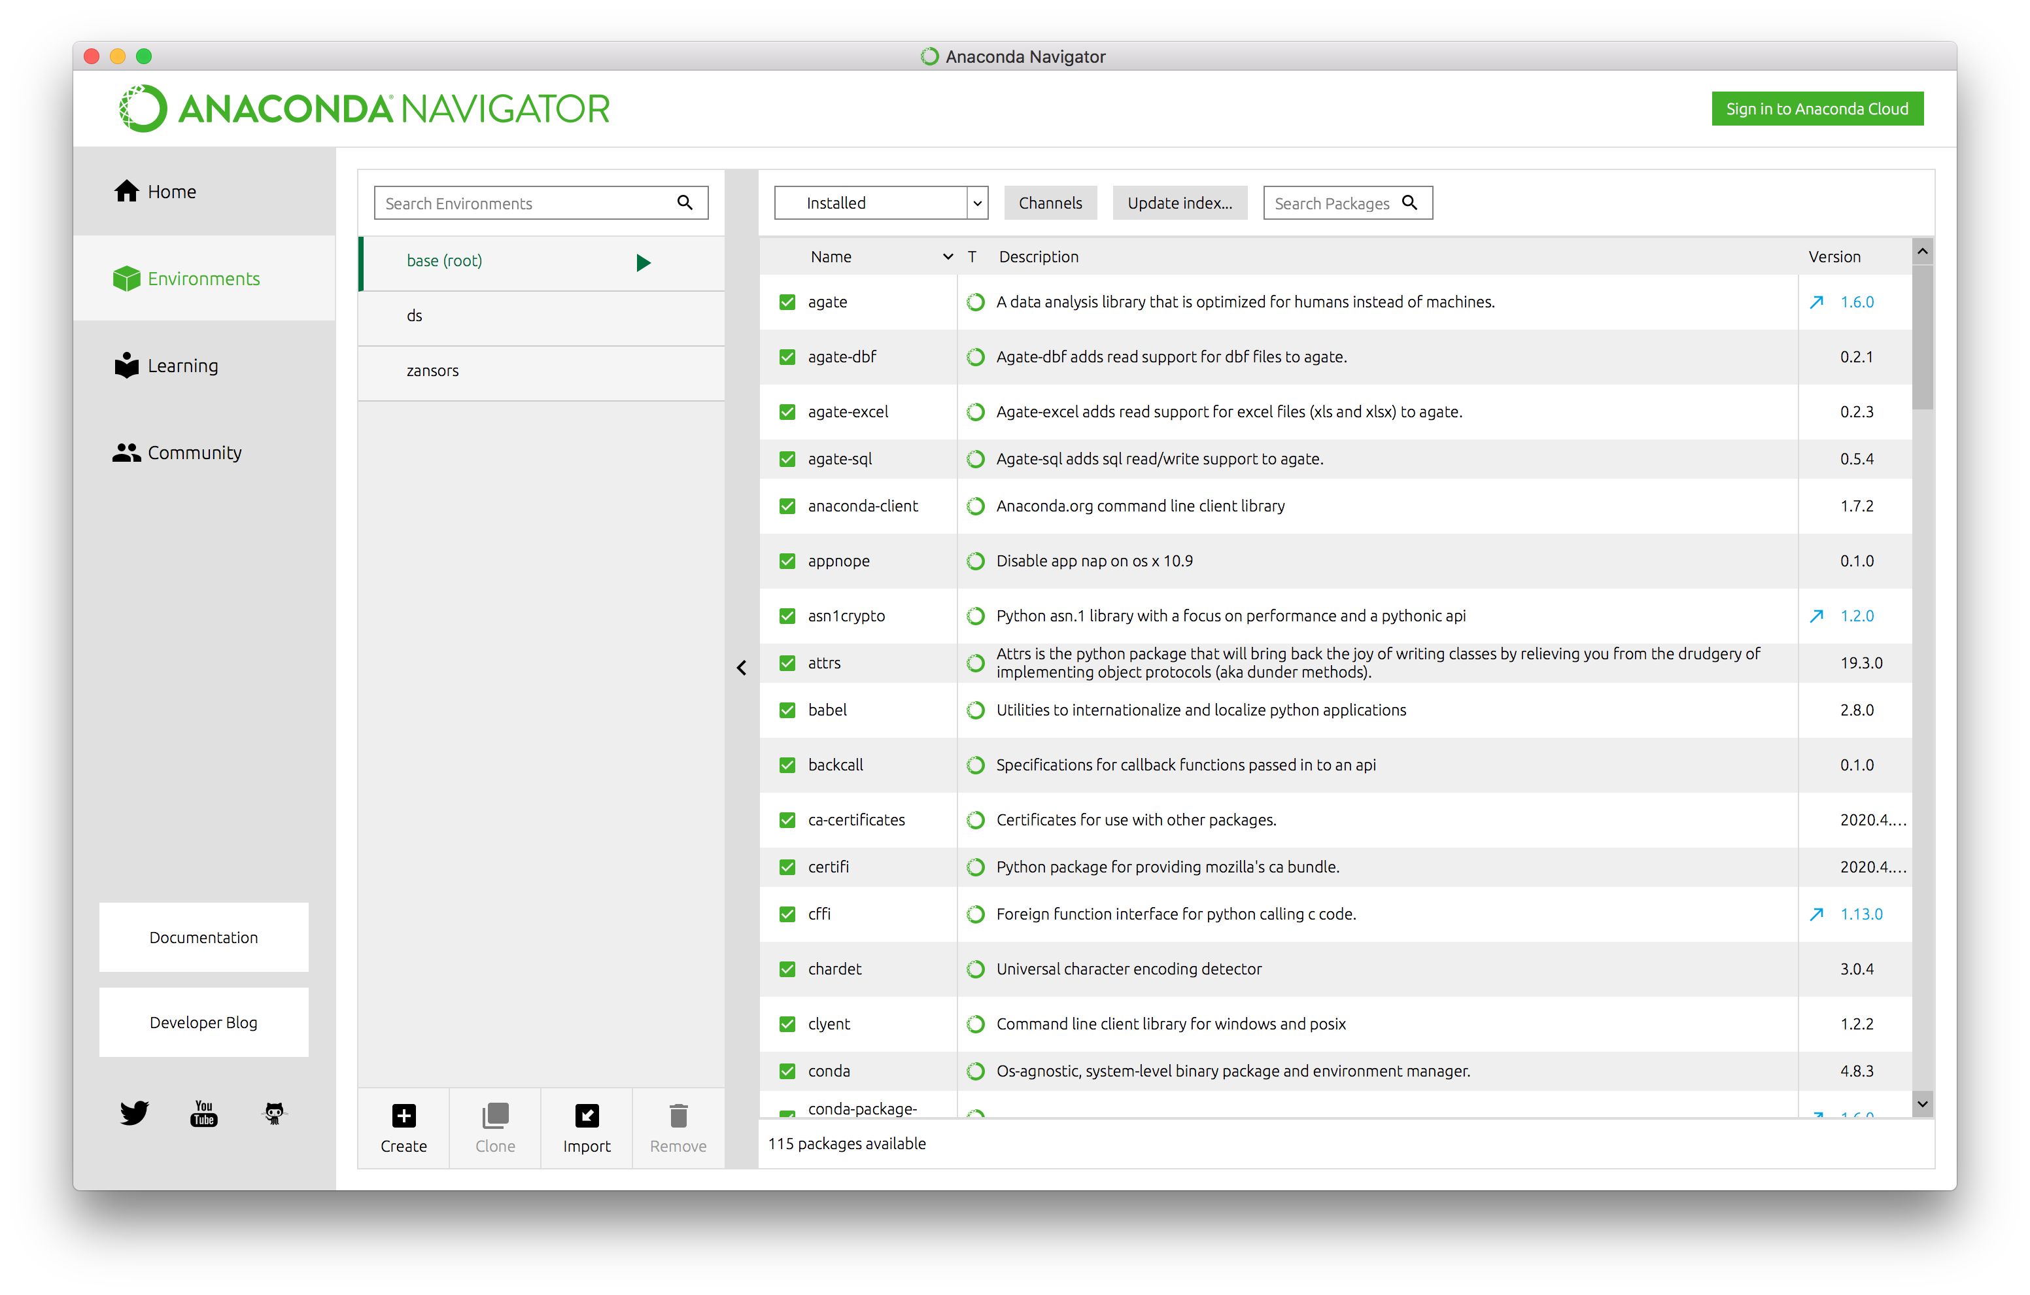
Task: Click the Search Packages input field
Action: [x=1331, y=203]
